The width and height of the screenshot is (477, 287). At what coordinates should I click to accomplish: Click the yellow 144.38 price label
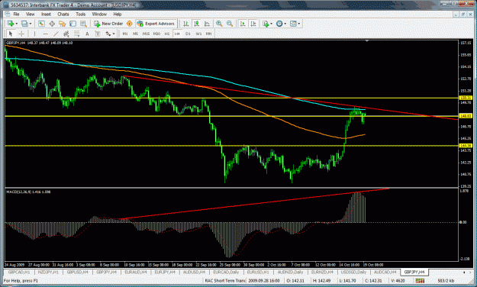[466, 146]
